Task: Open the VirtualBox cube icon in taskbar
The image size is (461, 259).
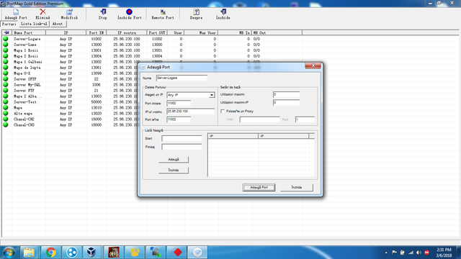Action: (92, 253)
